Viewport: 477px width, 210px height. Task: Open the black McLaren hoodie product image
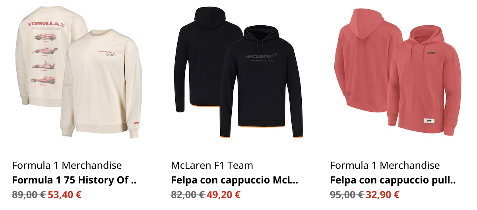click(238, 72)
